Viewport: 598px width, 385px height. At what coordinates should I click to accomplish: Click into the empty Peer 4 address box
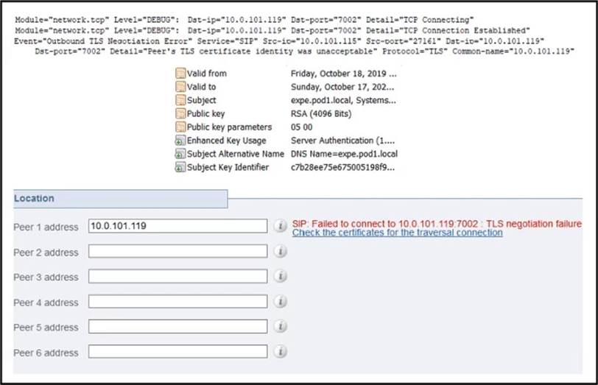click(x=177, y=302)
